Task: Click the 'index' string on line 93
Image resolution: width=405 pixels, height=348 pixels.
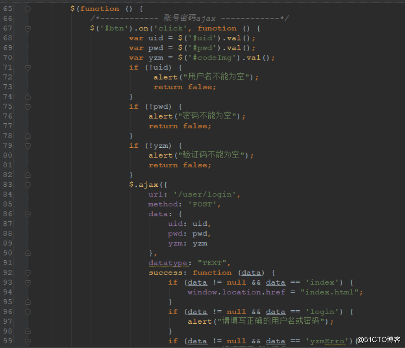Action: 322,282
